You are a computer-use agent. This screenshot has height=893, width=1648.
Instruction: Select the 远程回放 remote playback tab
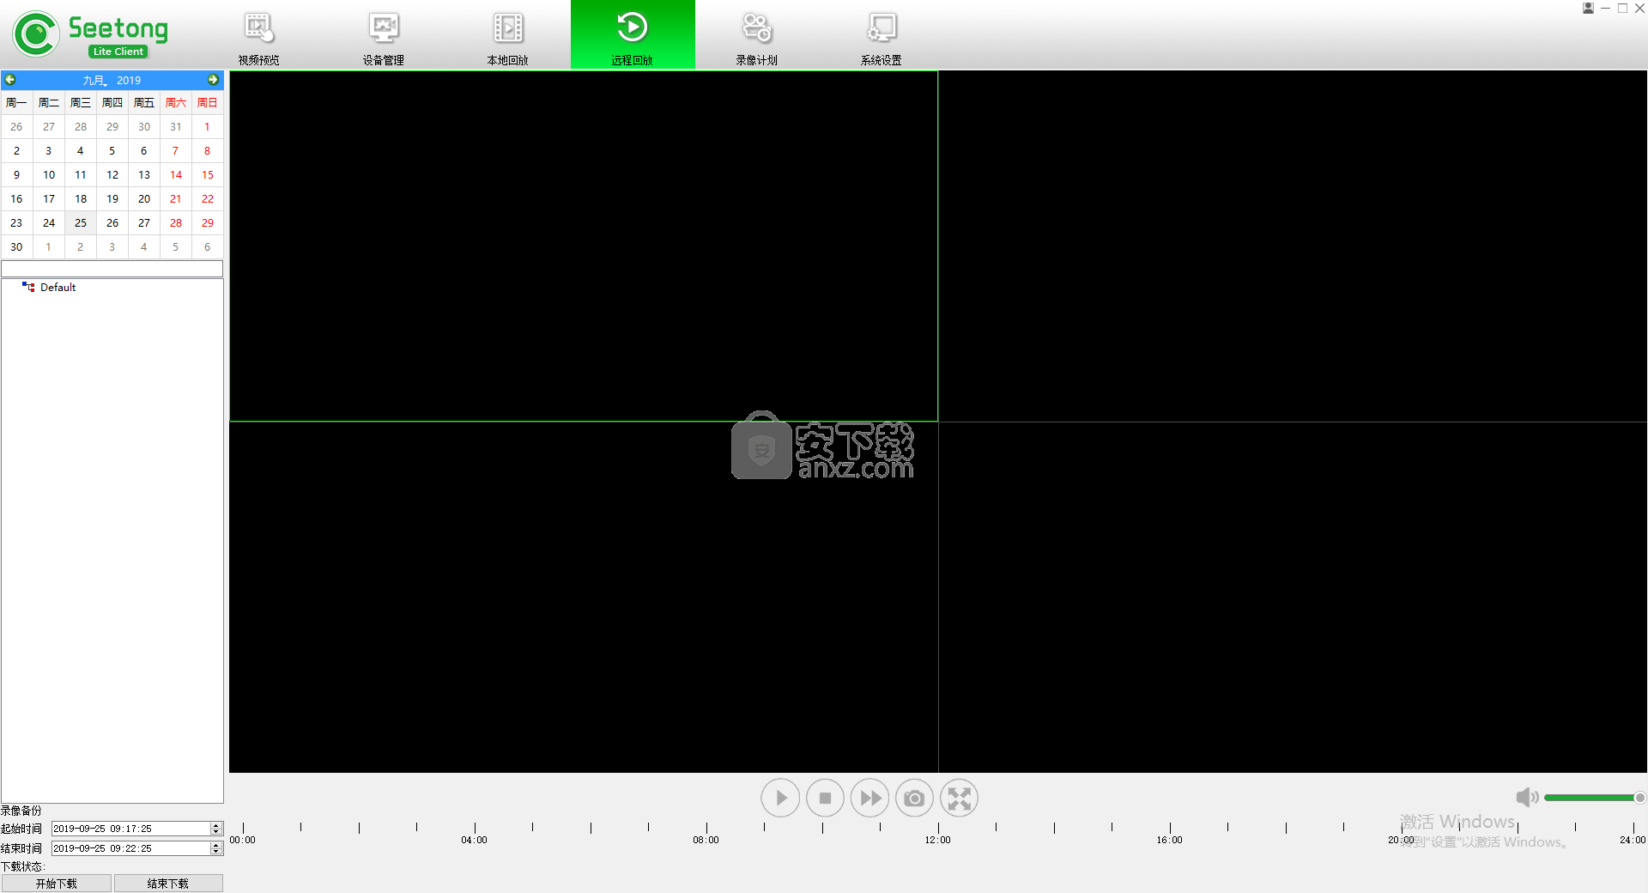tap(633, 36)
